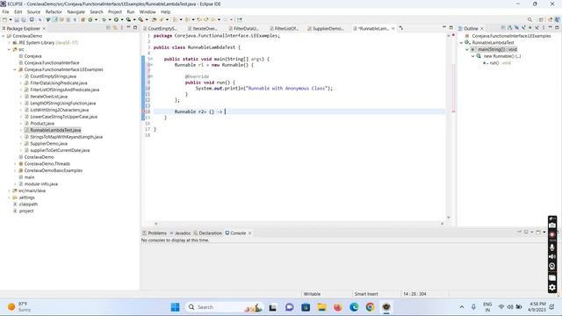This screenshot has width=562, height=316.
Task: Maximize the Package Explorer panel
Action: (135, 27)
